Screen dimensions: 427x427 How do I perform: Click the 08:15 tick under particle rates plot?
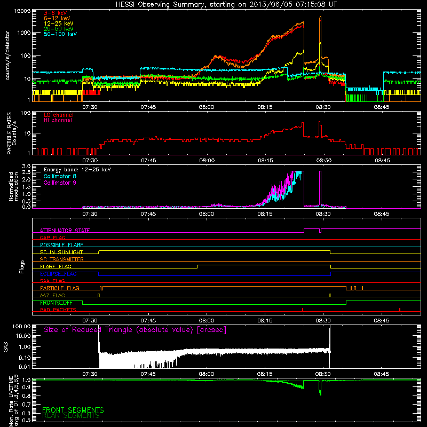click(265, 161)
